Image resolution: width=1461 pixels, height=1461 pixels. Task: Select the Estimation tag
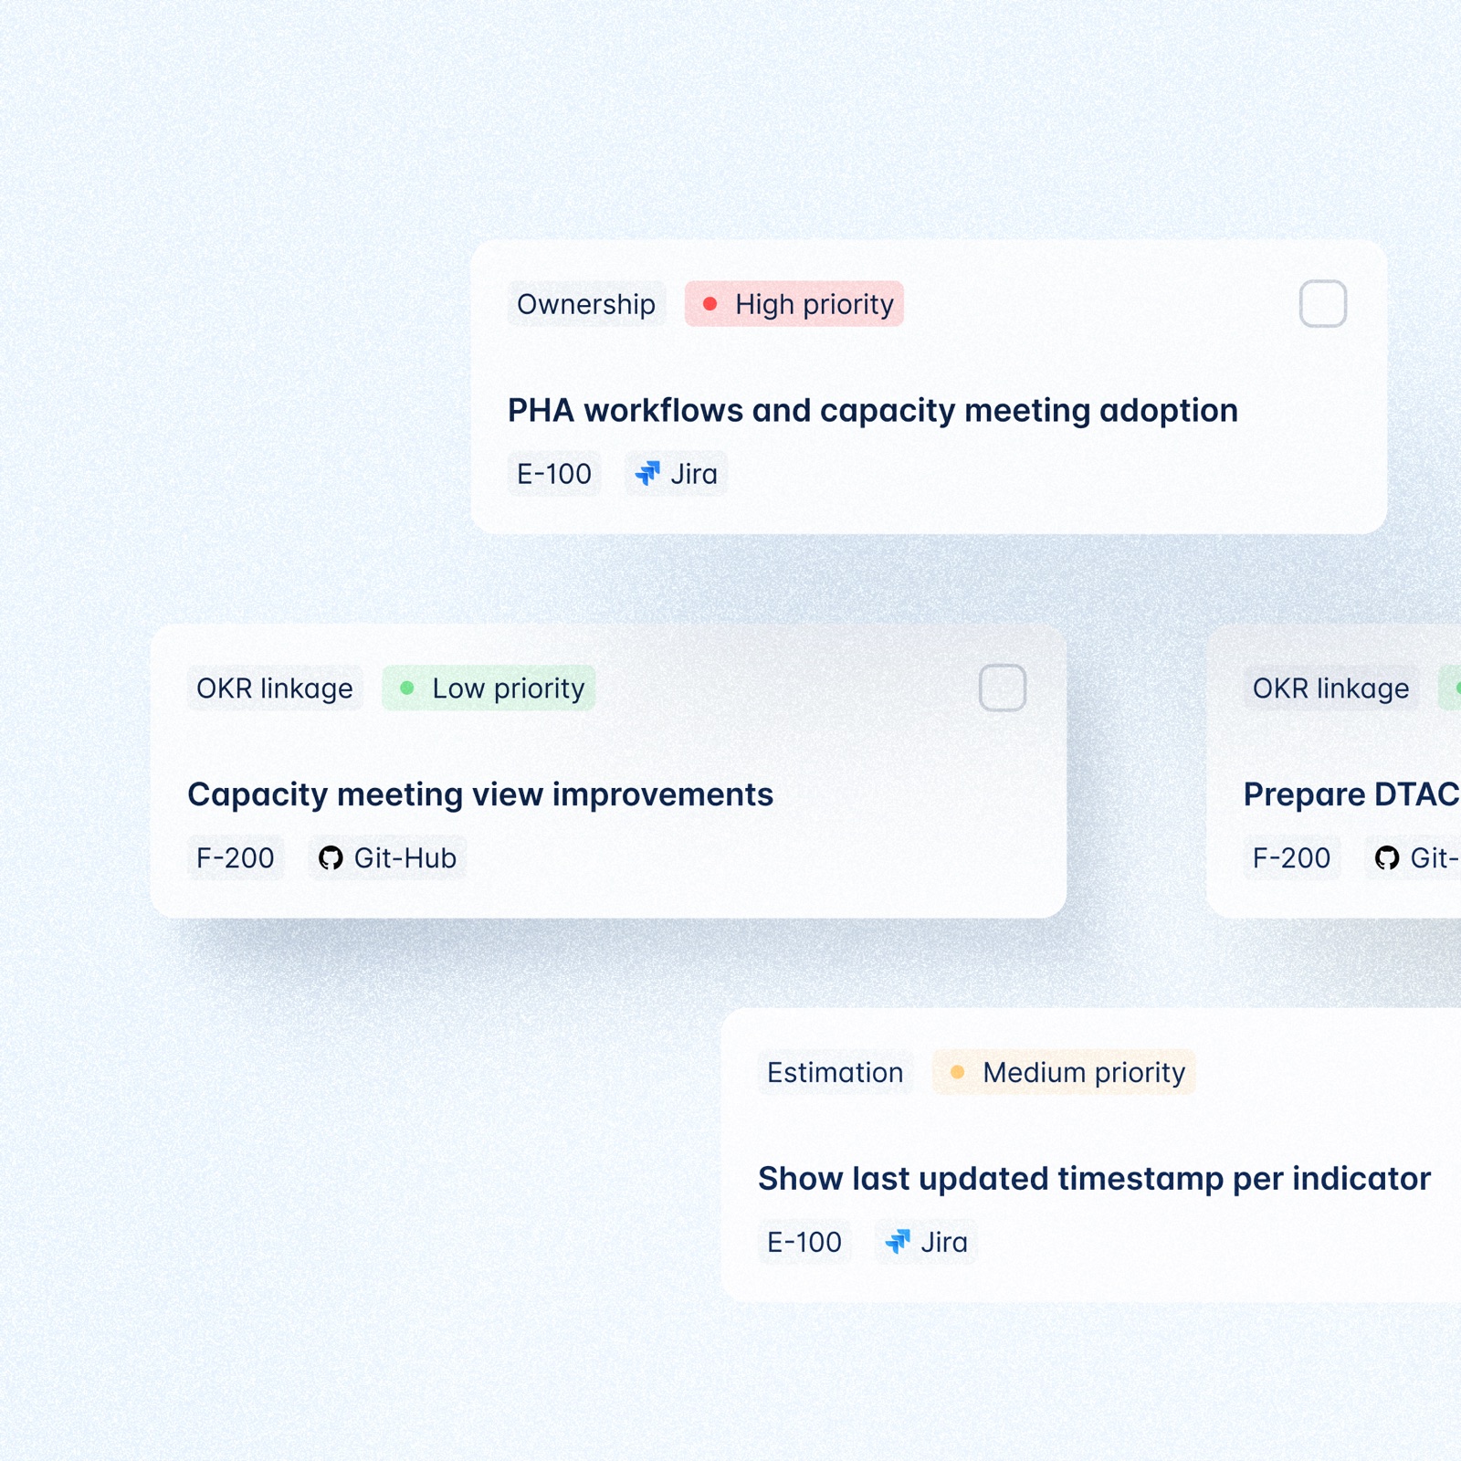coord(835,1072)
